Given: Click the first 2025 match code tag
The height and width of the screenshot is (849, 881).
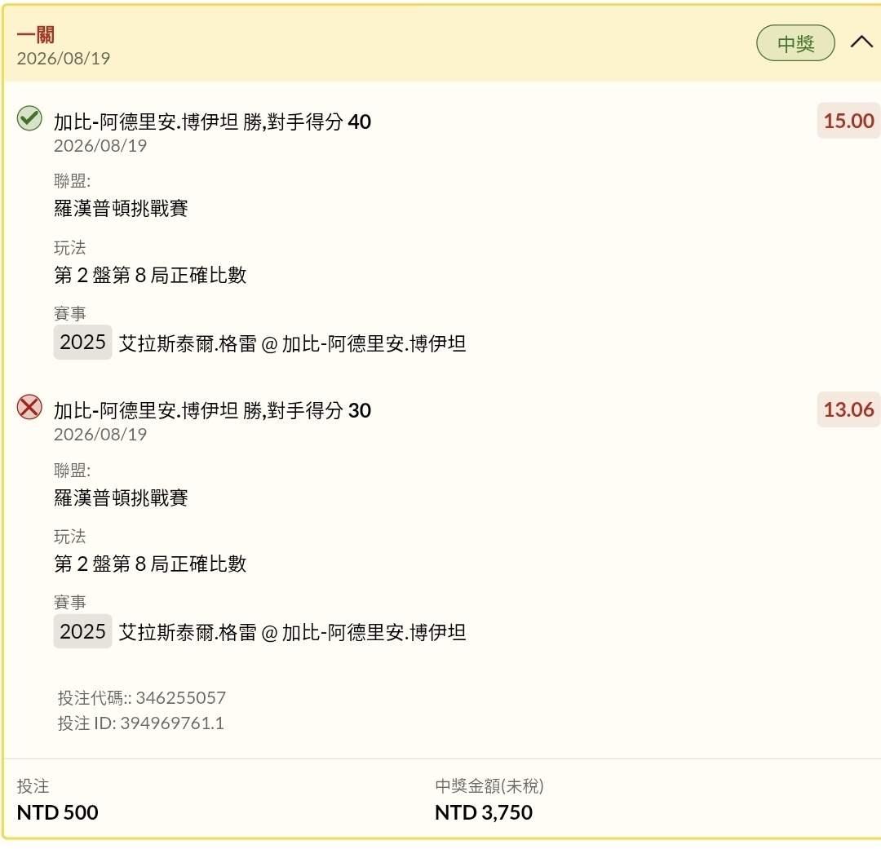Looking at the screenshot, I should (82, 343).
